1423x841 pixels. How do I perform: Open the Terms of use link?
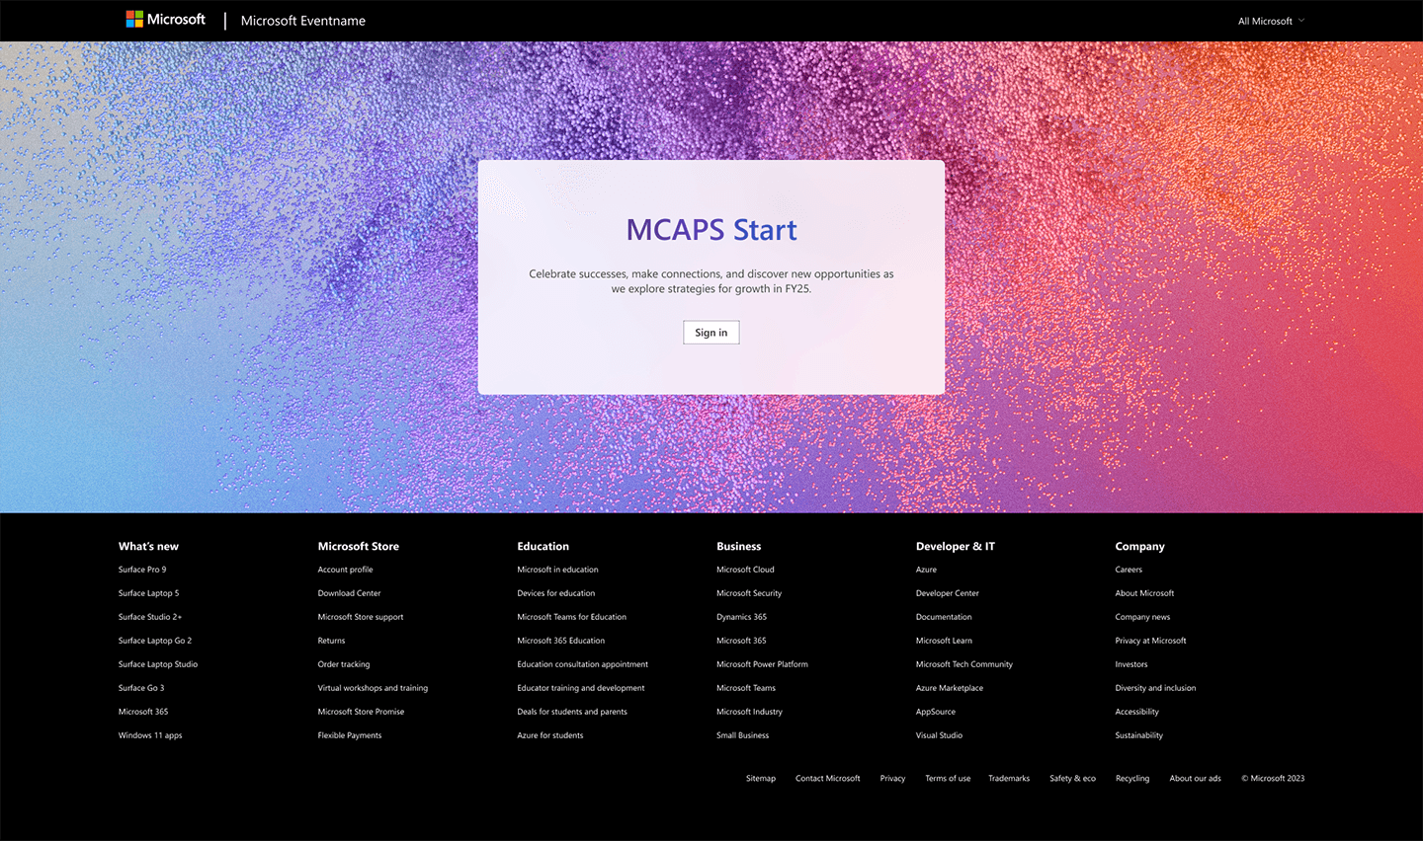pos(948,779)
